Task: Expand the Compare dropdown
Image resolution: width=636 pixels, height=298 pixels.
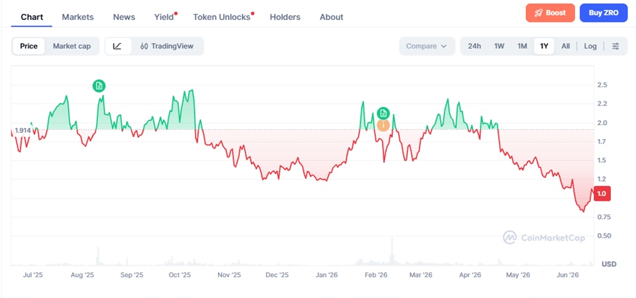Action: tap(426, 46)
